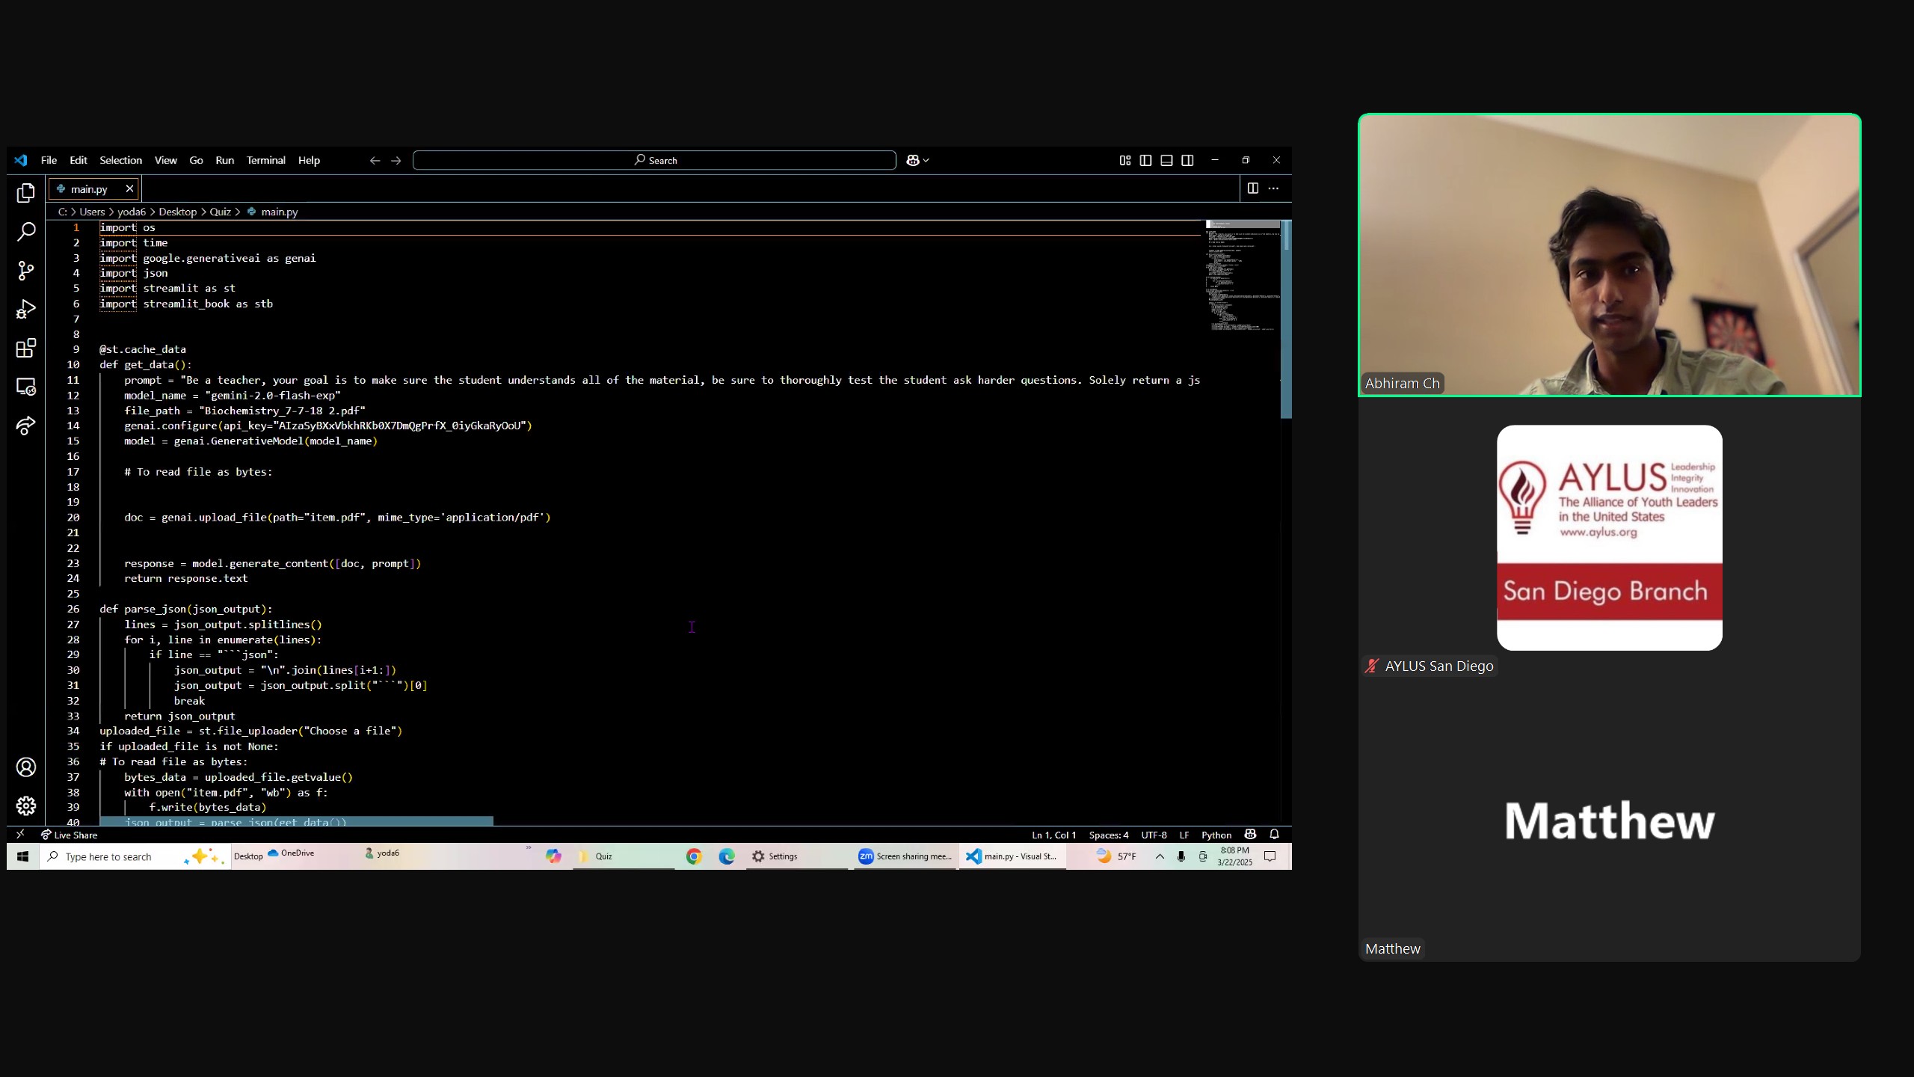Click the microphone tray icon
Image resolution: width=1914 pixels, height=1077 pixels.
1181,856
